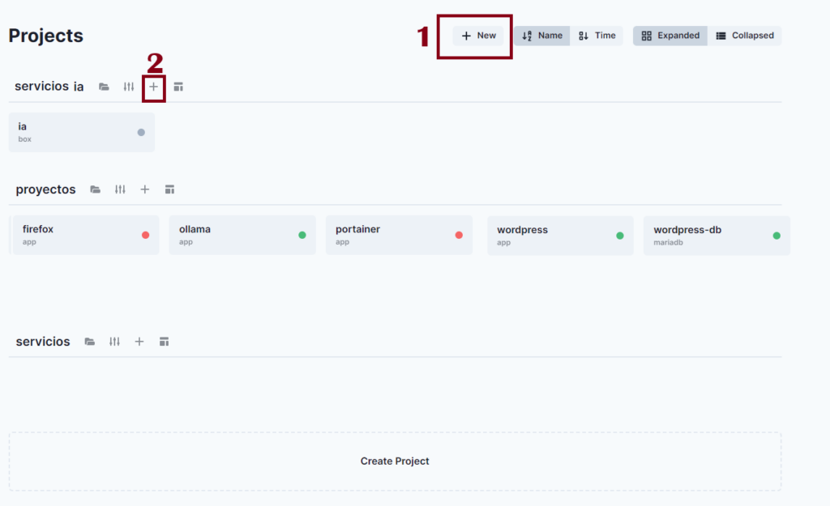Open the wordpress-db mariadb service card

717,236
